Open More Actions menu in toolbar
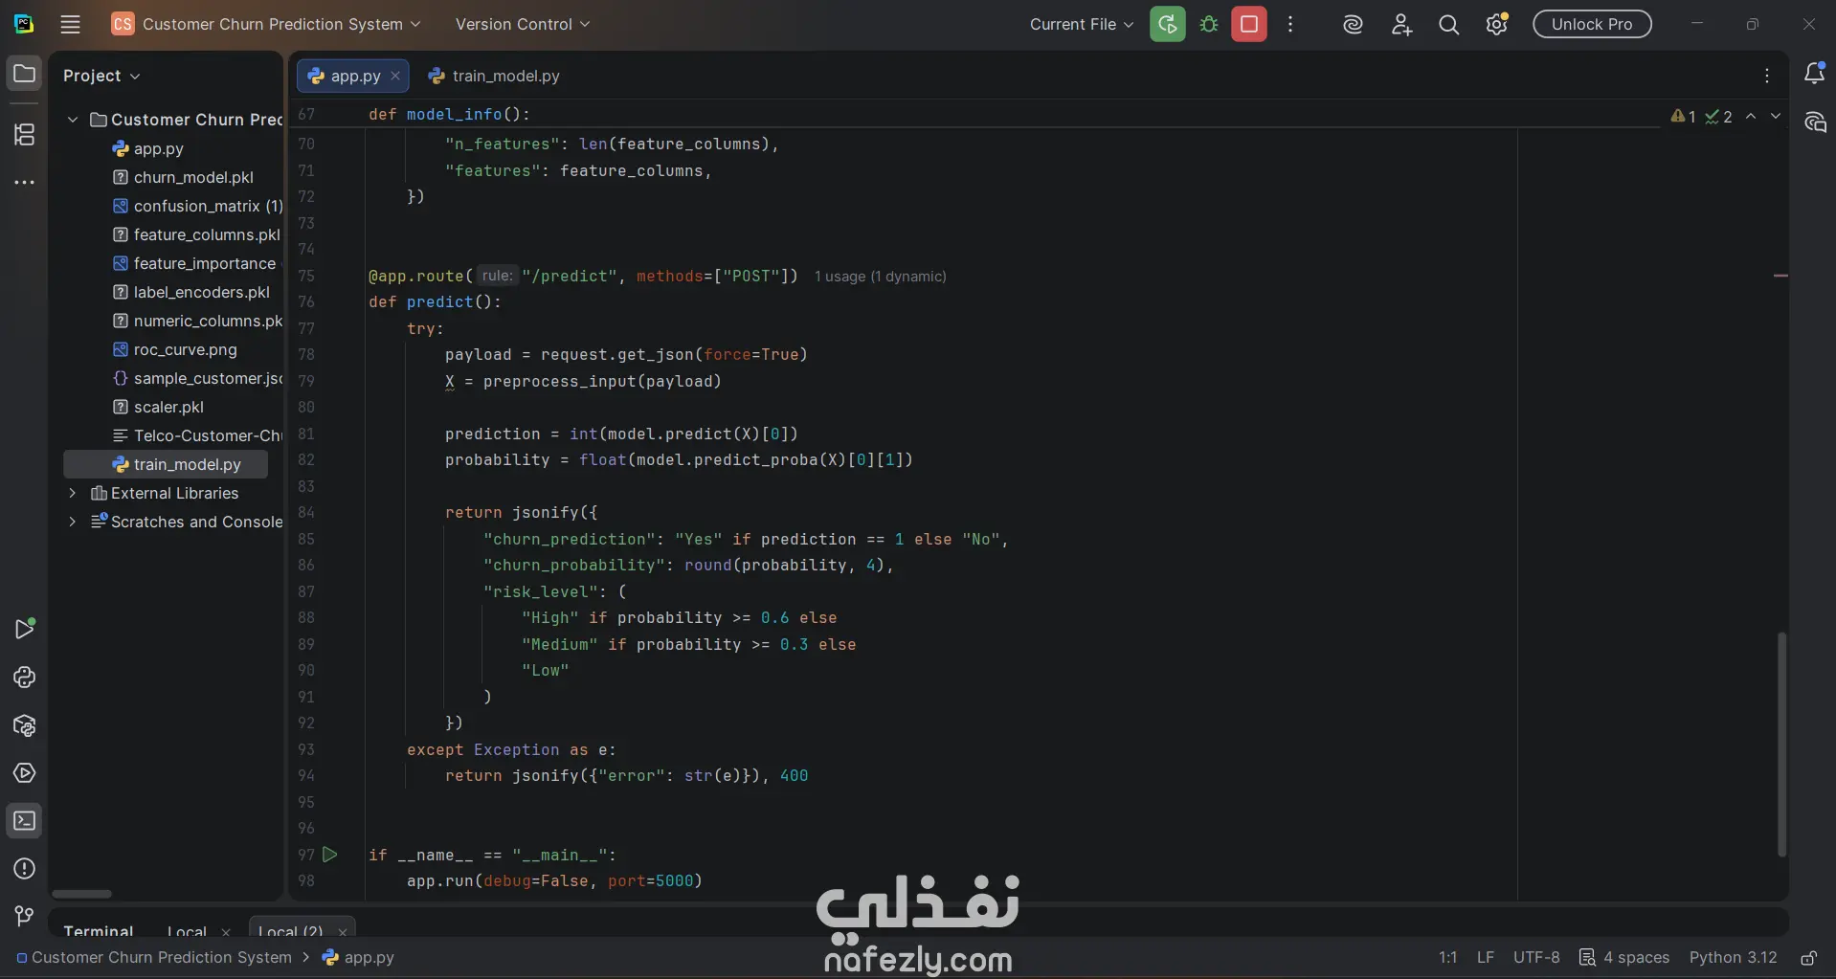 [x=1290, y=24]
